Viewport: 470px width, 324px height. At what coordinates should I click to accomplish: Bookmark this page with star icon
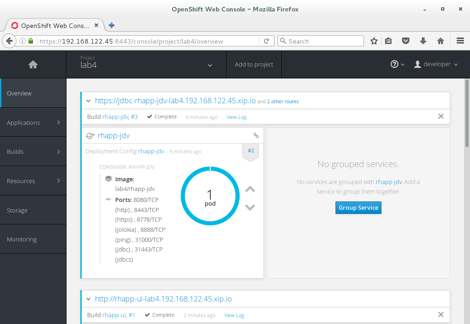click(374, 41)
